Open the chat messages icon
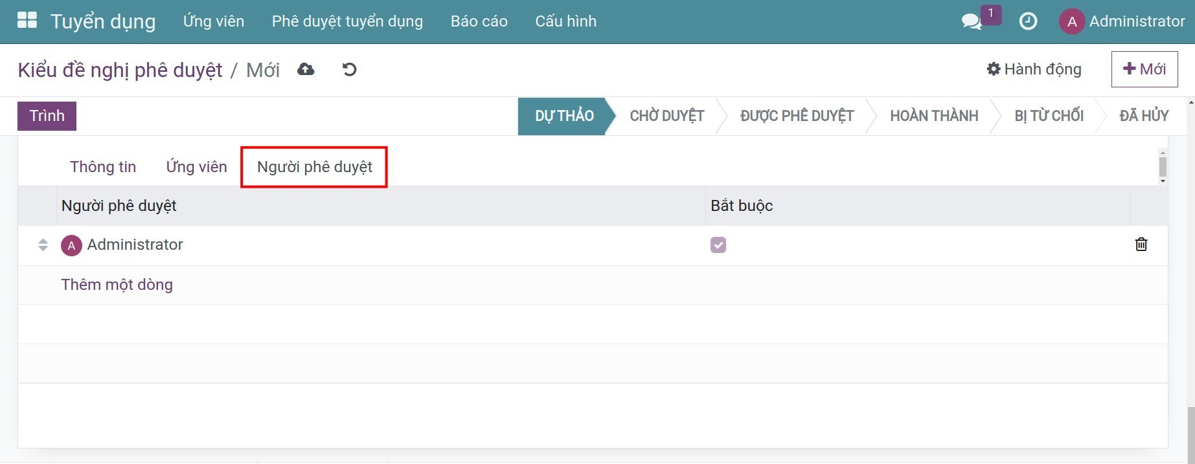The height and width of the screenshot is (464, 1195). pos(971,21)
